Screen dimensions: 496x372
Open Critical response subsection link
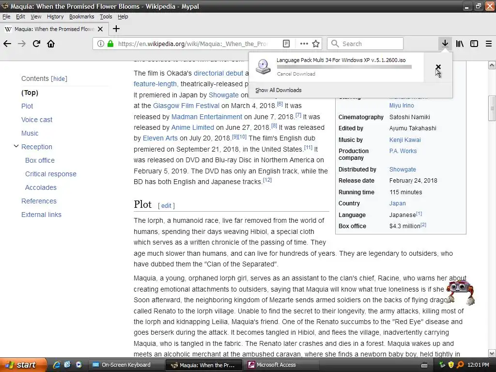point(50,174)
